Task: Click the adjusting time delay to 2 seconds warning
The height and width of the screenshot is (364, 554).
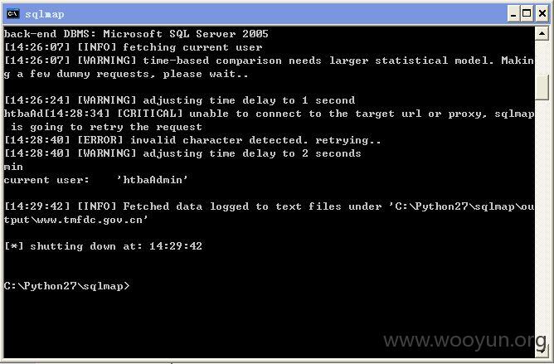Action: coord(182,153)
